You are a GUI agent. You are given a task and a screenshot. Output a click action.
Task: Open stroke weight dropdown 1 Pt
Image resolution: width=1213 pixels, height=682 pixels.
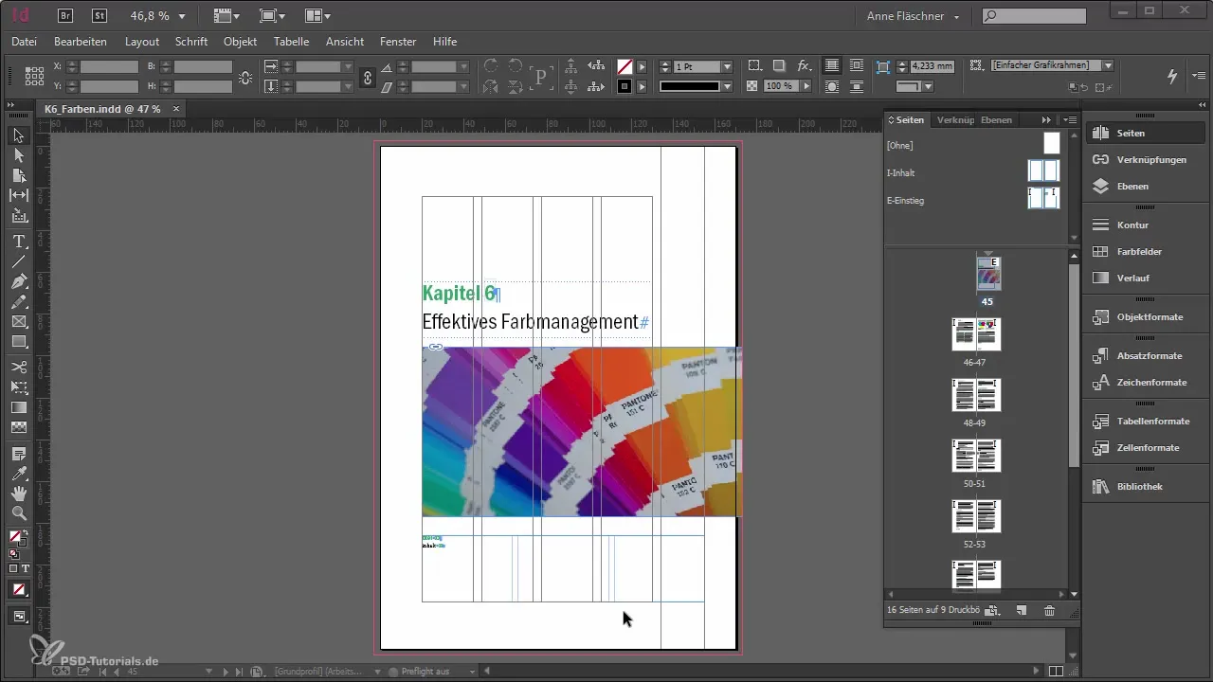727,67
